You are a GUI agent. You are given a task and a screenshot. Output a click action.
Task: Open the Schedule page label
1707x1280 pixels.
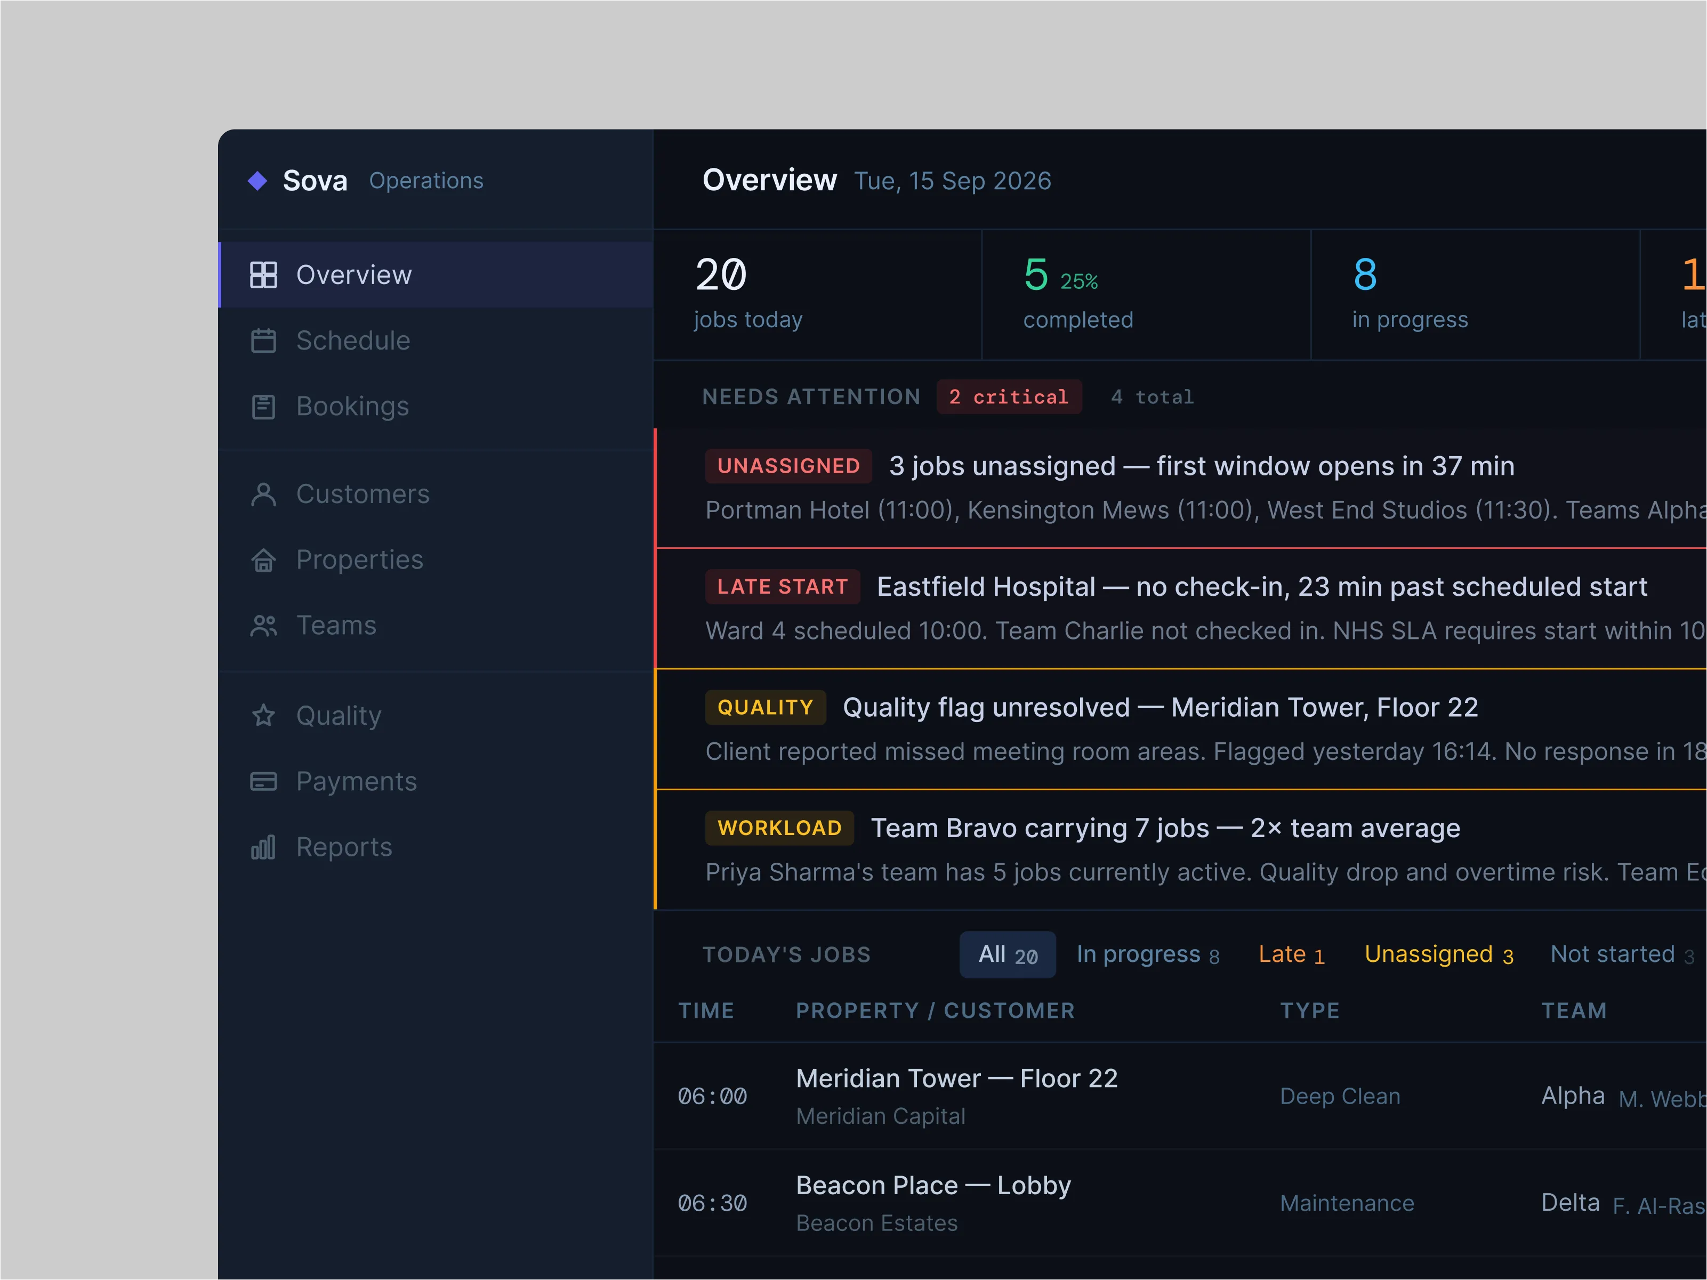tap(353, 341)
